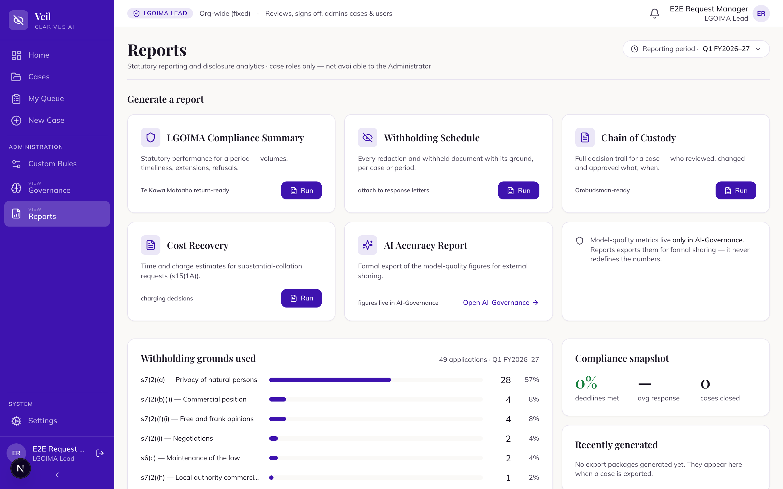Click the Cases folder icon
783x489 pixels.
(16, 77)
